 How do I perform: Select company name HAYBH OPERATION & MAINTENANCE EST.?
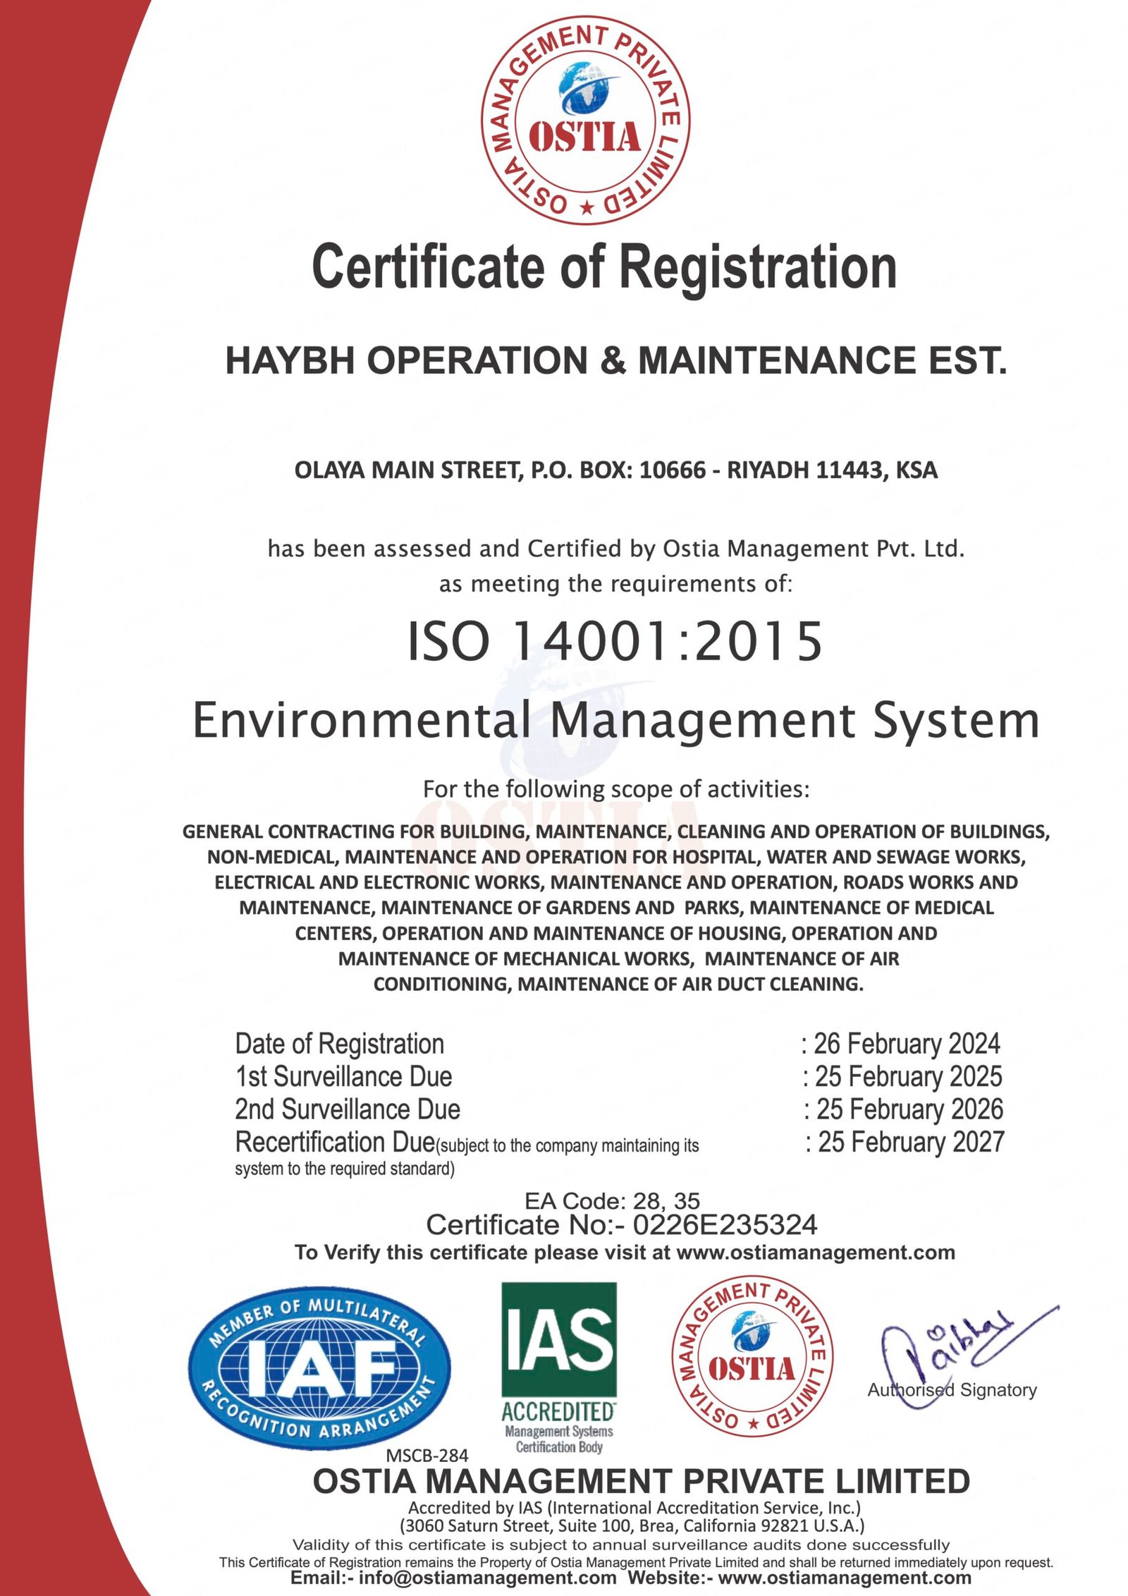pos(616,361)
